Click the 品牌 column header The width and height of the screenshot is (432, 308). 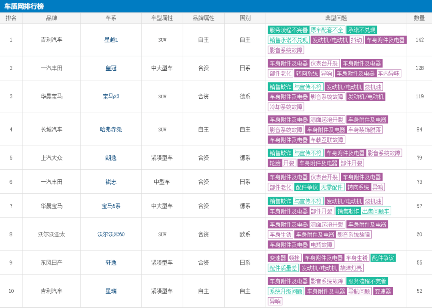52,18
